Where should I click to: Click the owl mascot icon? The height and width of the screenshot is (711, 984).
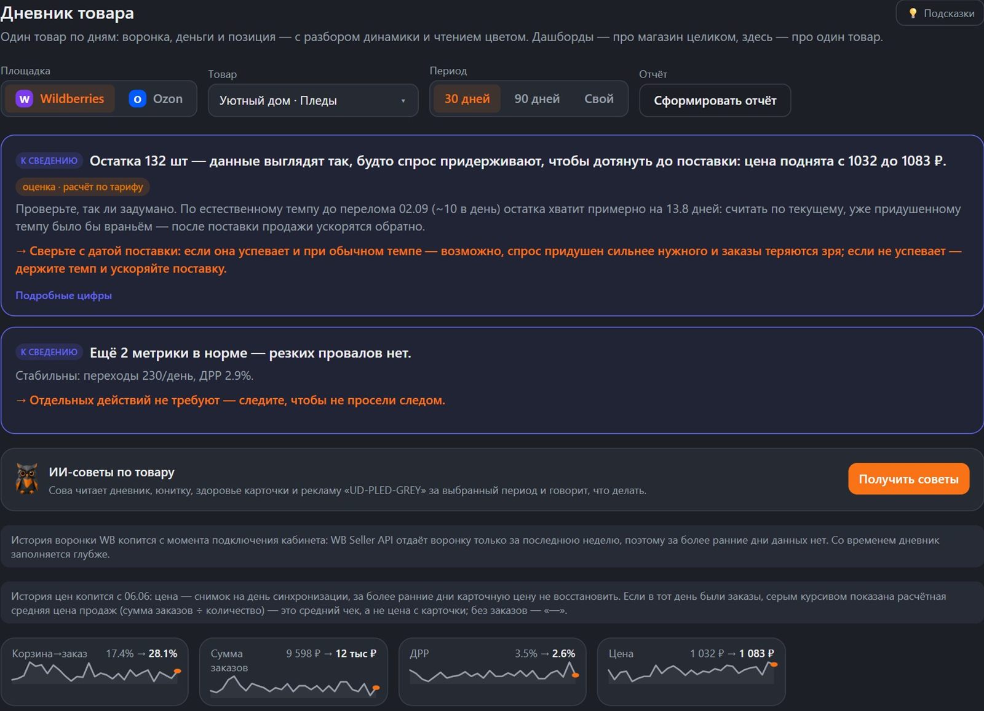26,479
